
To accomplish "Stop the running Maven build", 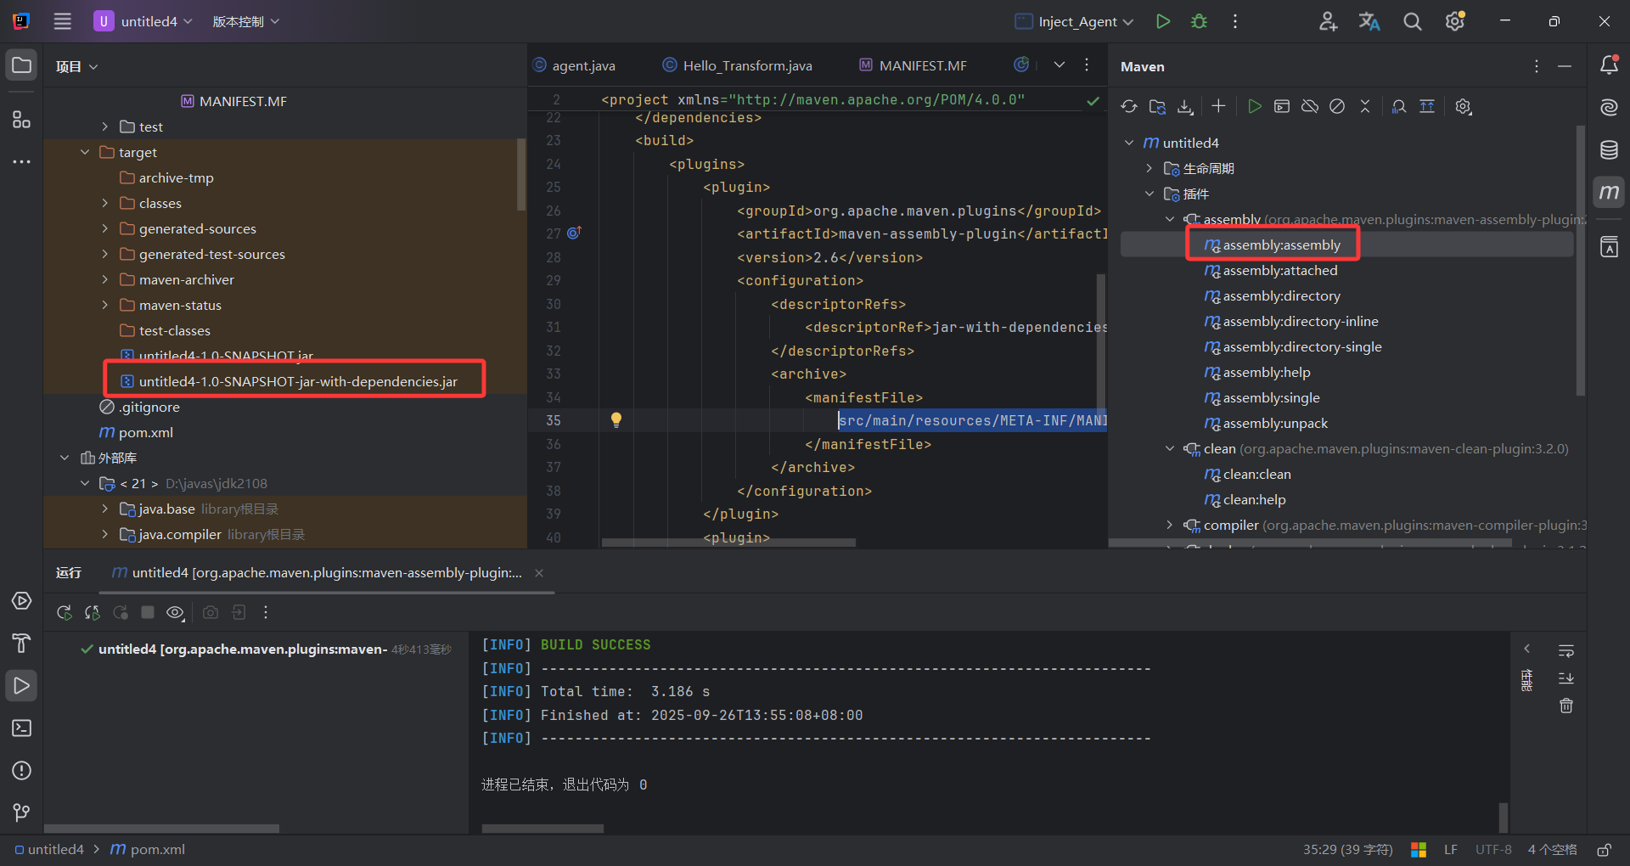I will 147,612.
